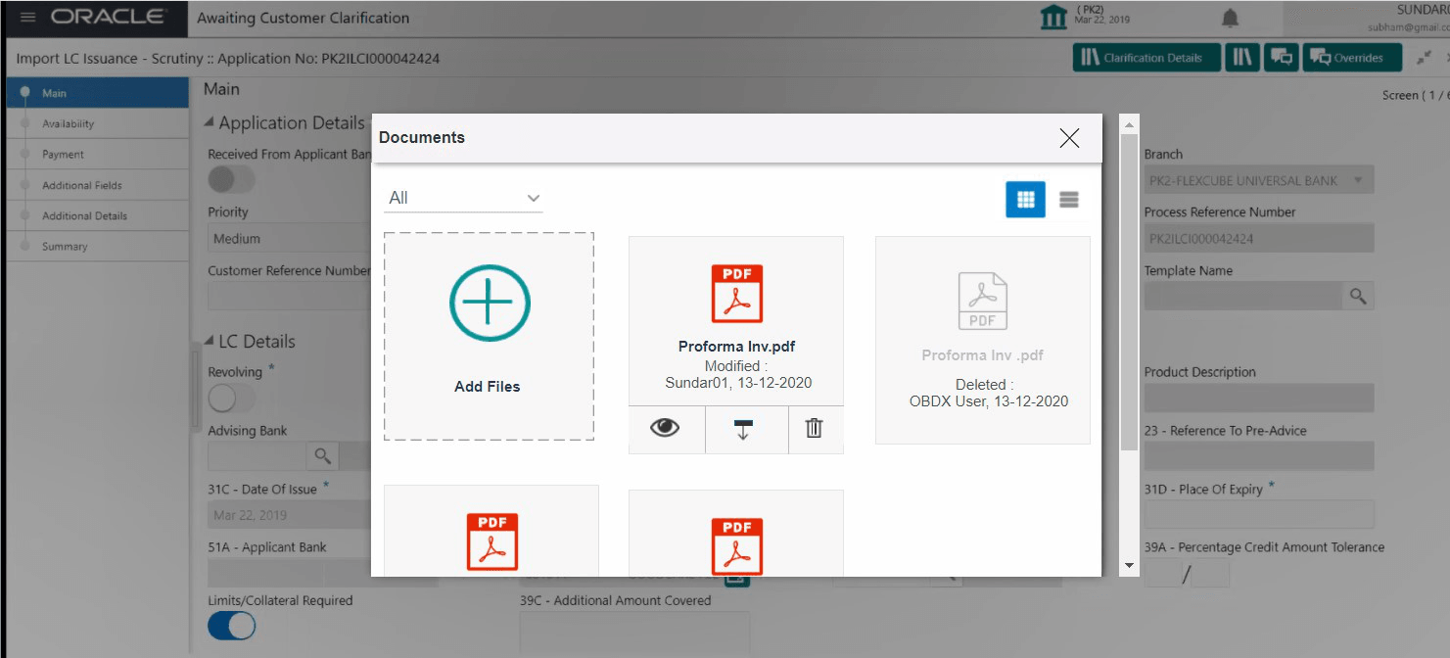Preview Proforma Inv.pdf with the eye icon
This screenshot has width=1450, height=658.
(x=667, y=430)
